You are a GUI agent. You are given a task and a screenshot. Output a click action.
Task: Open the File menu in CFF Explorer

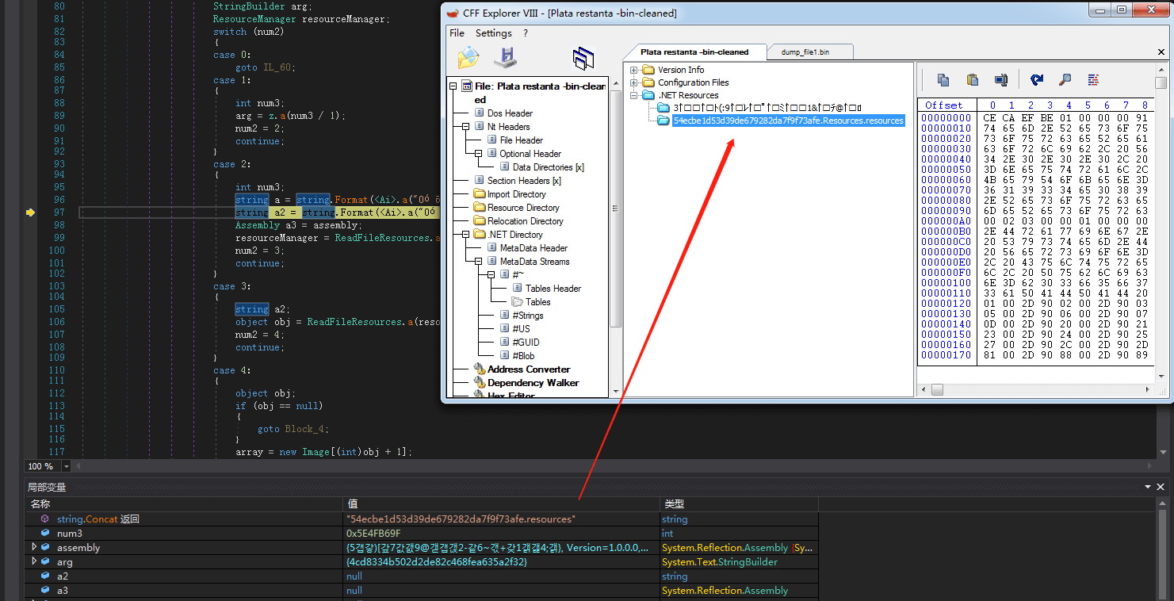[x=457, y=33]
